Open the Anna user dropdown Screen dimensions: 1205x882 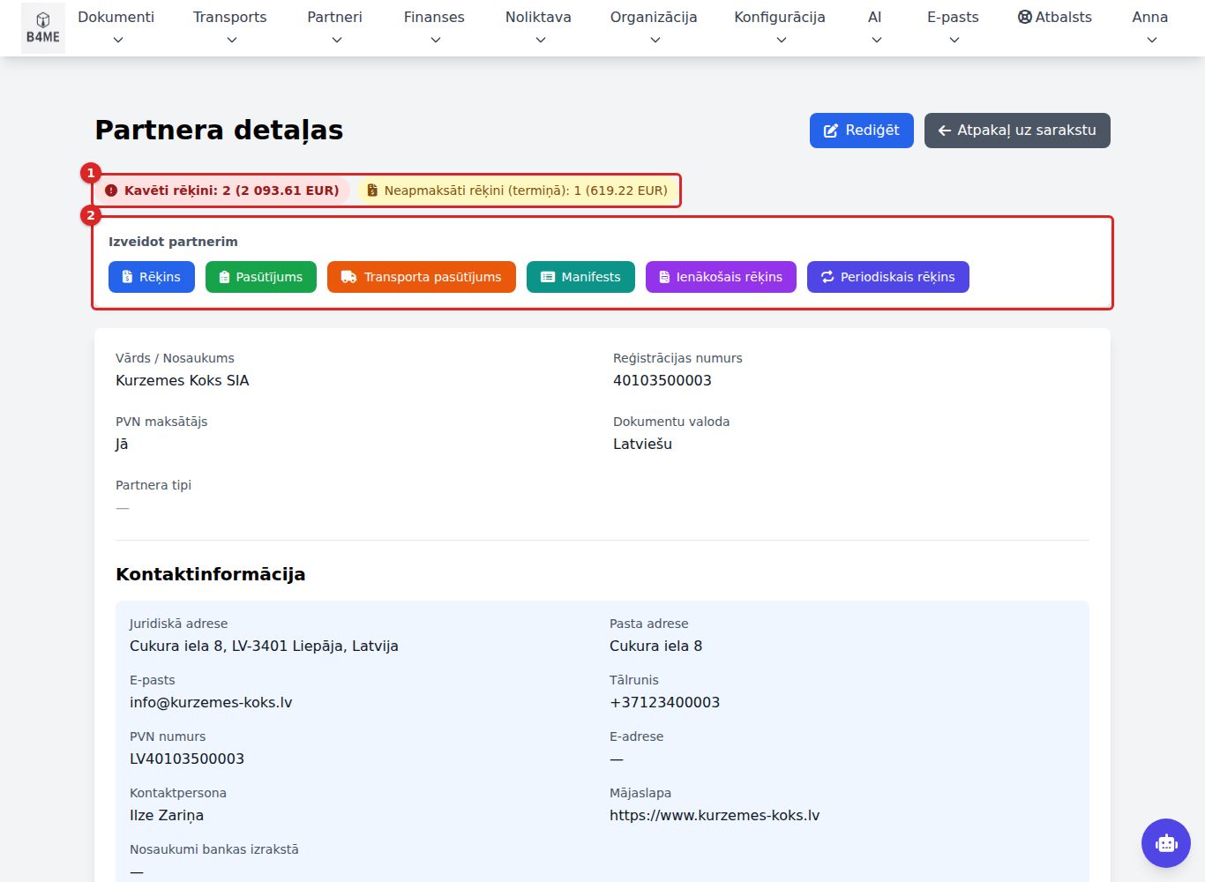(1150, 27)
